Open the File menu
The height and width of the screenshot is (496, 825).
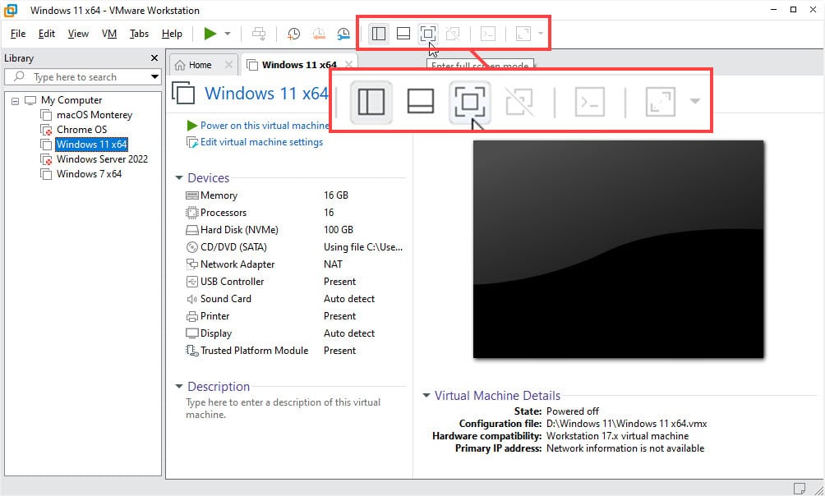tap(18, 34)
